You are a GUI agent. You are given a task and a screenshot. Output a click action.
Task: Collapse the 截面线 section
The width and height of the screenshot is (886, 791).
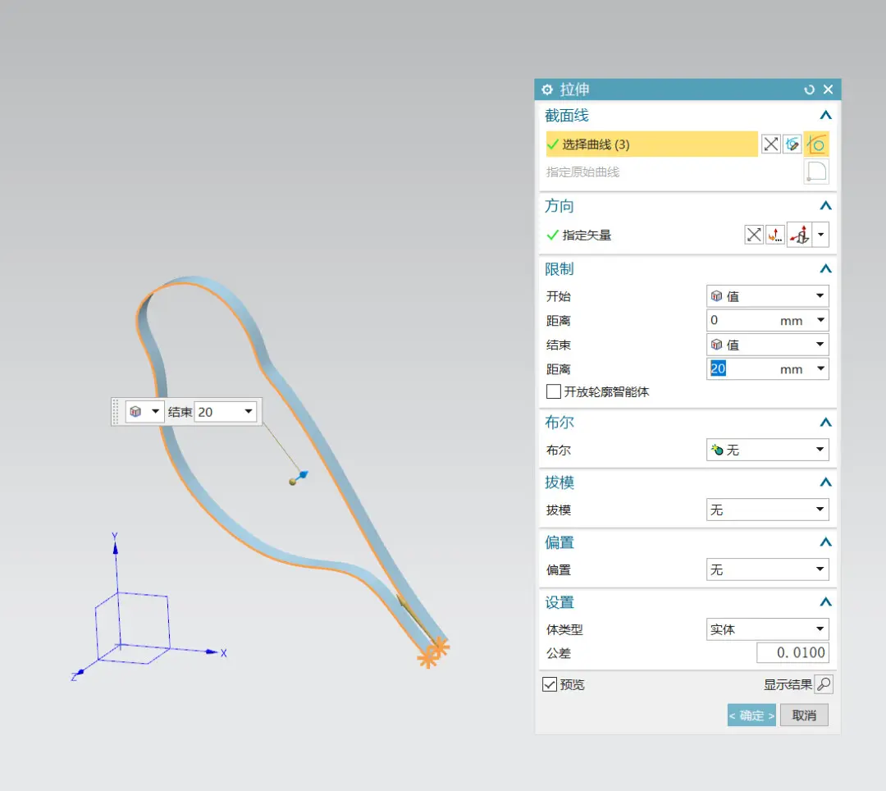pyautogui.click(x=825, y=115)
